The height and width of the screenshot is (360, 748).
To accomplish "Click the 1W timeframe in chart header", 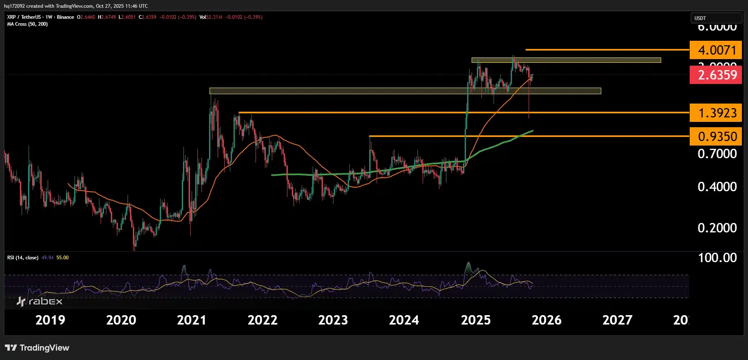I will click(49, 17).
